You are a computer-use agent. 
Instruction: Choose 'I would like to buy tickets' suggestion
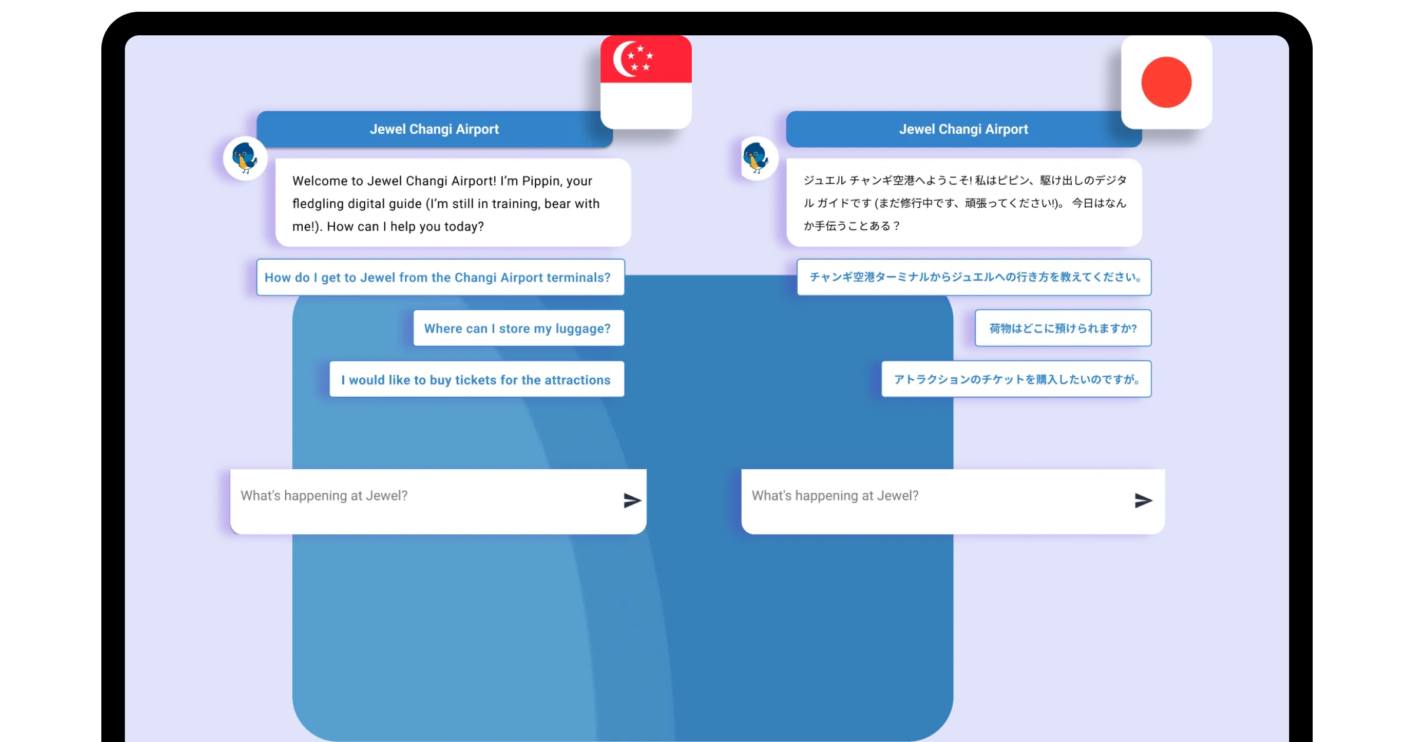(476, 380)
